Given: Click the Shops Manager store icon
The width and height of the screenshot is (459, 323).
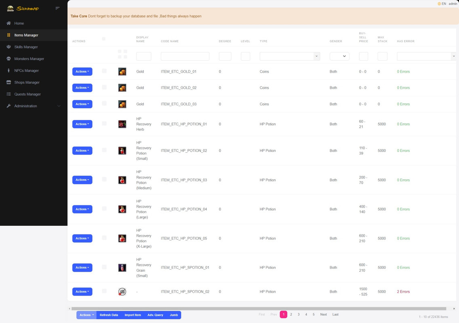Looking at the screenshot, I should 9,82.
